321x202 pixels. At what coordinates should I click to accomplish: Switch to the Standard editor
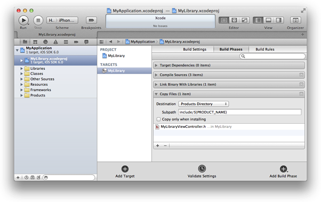(x=224, y=20)
